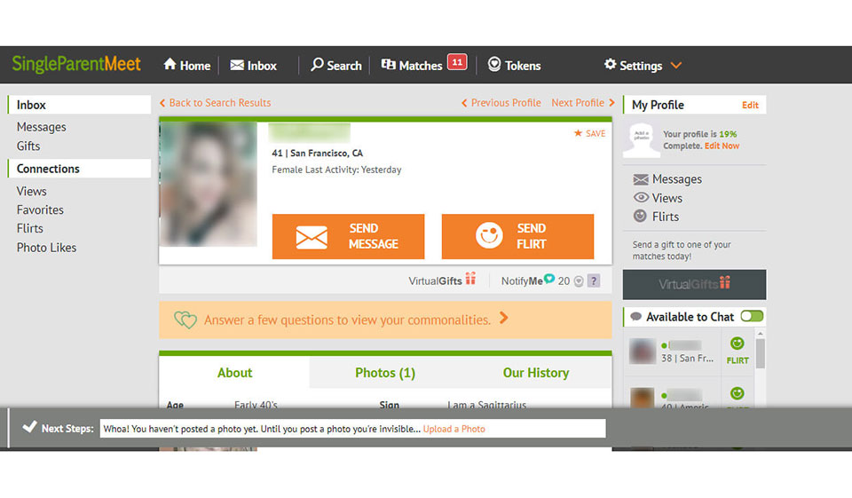Click the Flirt smiley for first chat user
Screen dimensions: 852x498
point(737,344)
